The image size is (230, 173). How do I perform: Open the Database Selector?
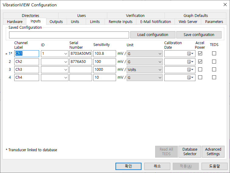coord(190,152)
